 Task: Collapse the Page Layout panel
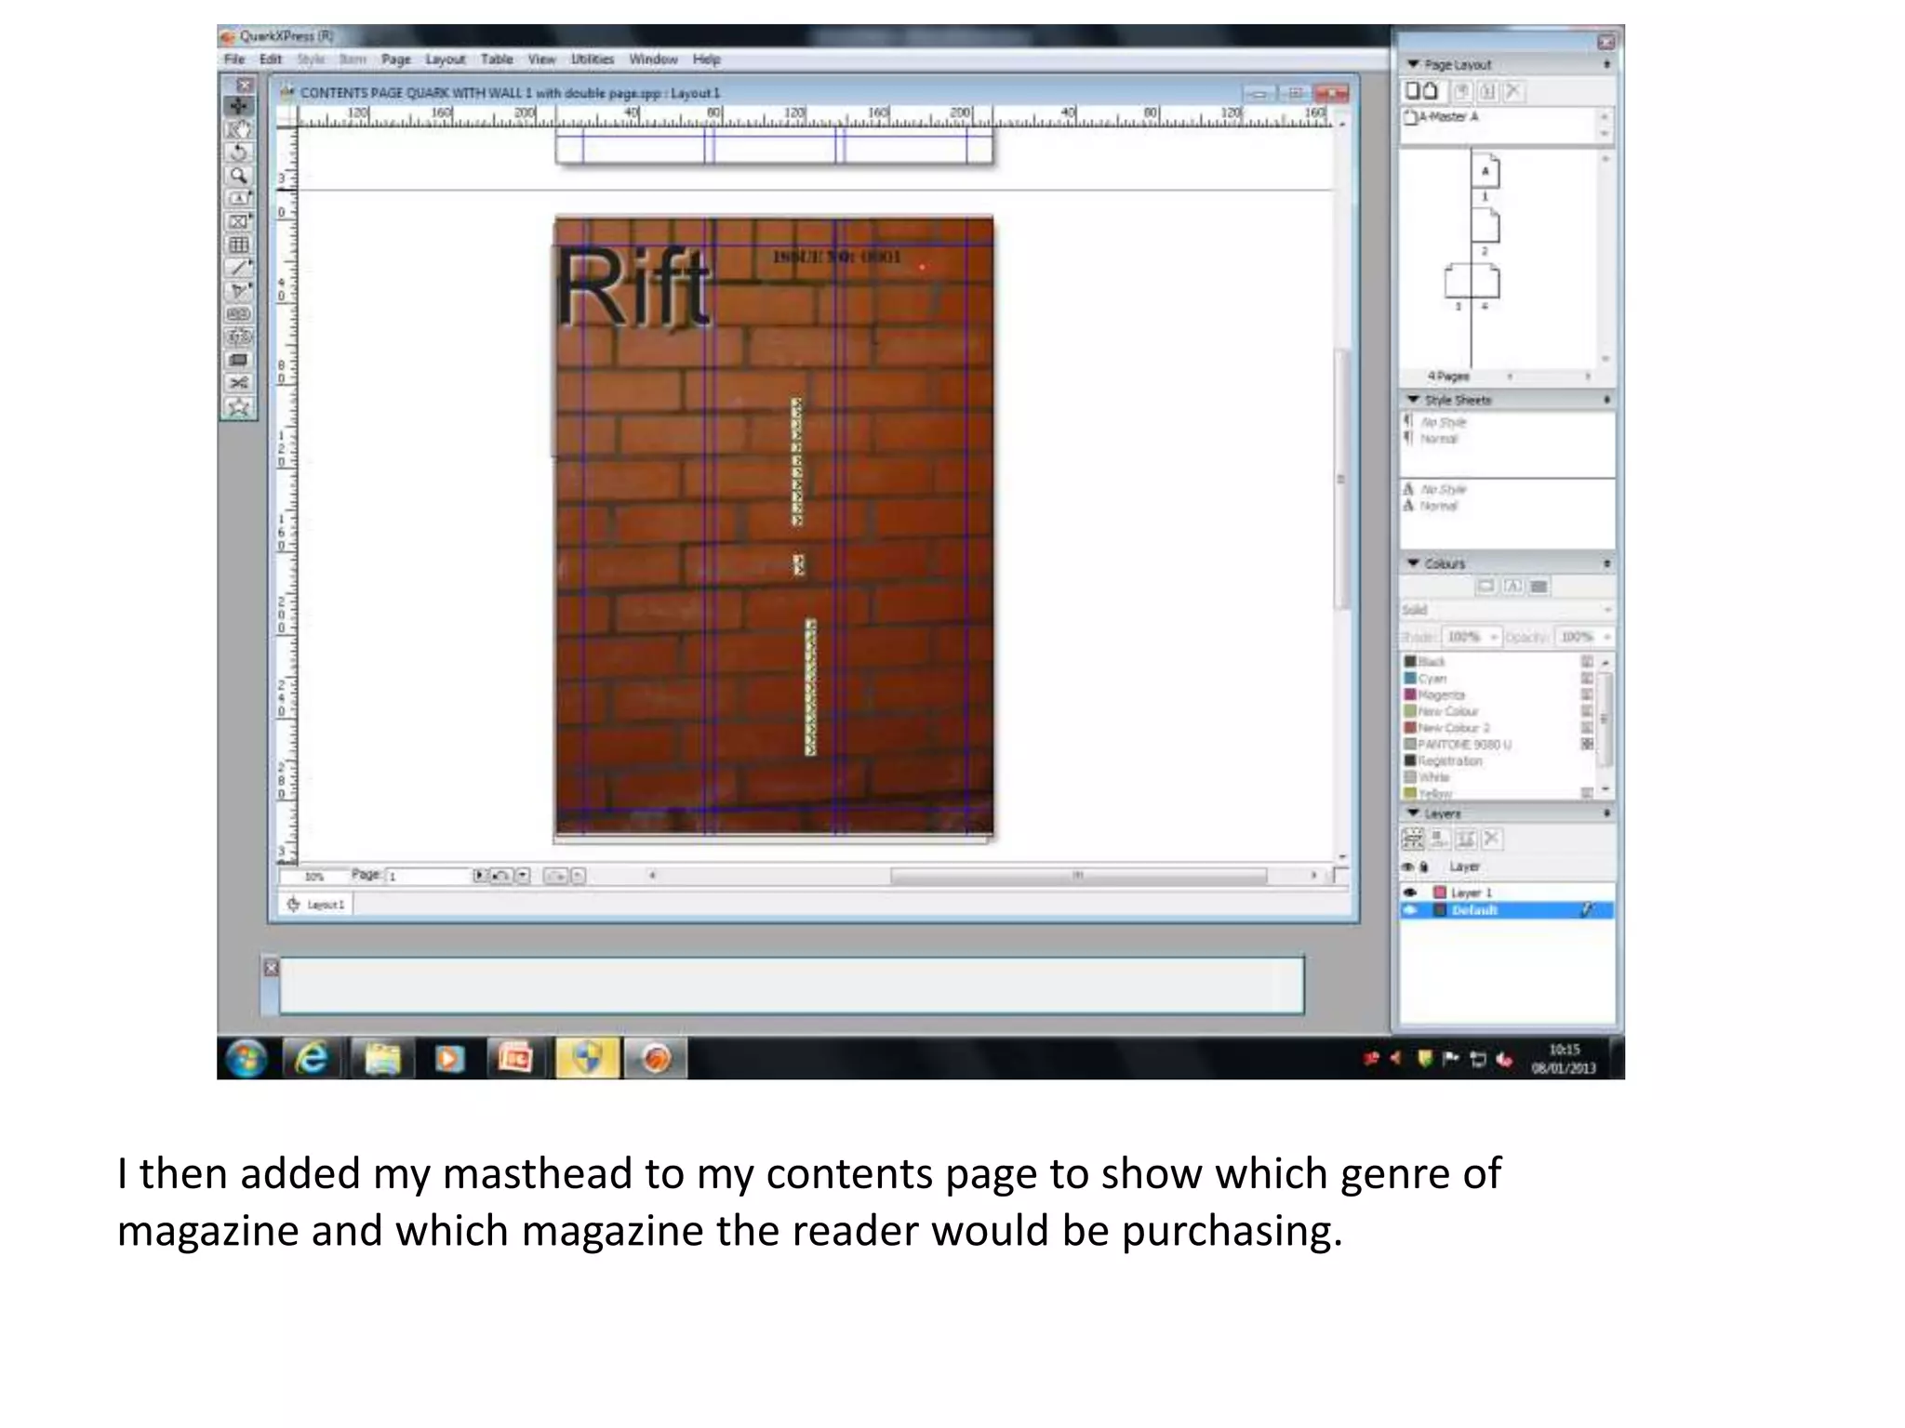click(x=1414, y=64)
